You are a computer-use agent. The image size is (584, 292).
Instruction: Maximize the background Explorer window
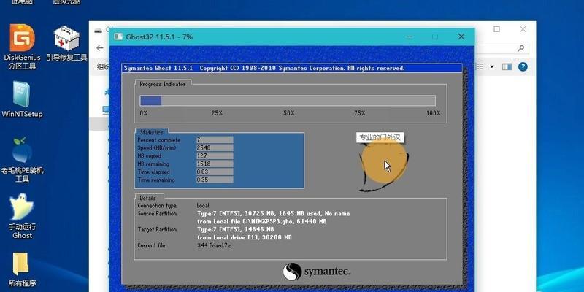coord(497,29)
